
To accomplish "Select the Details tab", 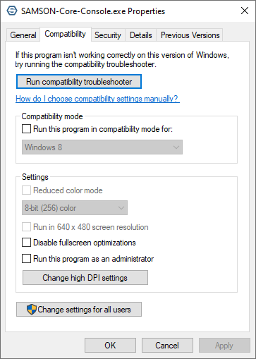I will 141,35.
